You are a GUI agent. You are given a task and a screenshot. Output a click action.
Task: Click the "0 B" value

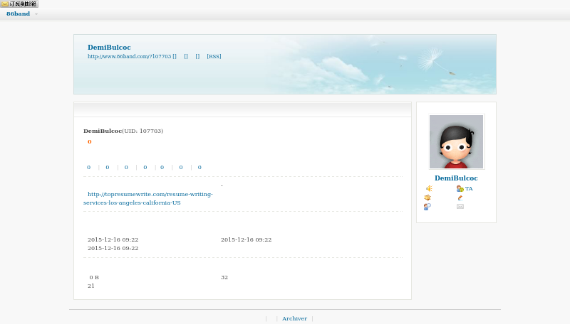[x=94, y=277]
